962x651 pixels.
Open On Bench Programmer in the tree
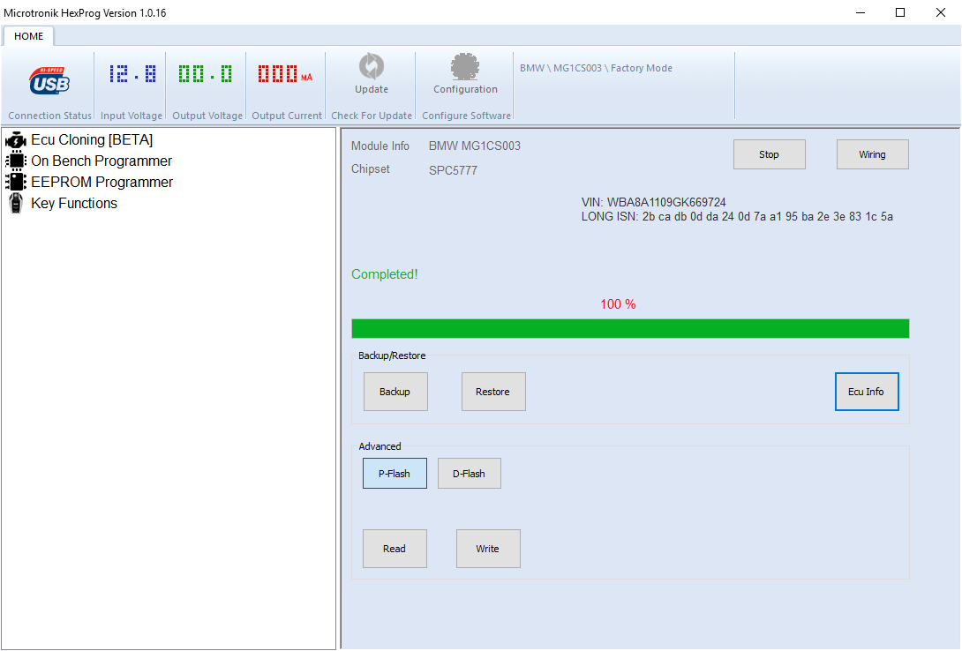coord(101,161)
